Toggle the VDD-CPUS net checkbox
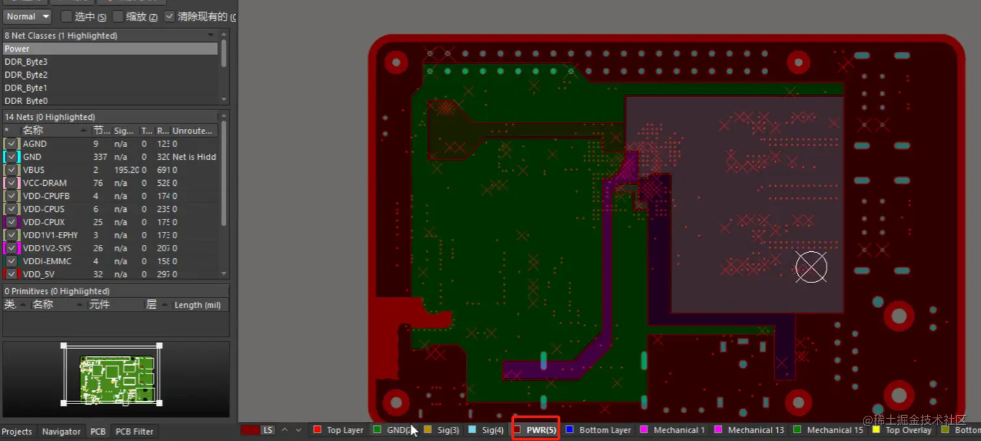Screen dimensions: 981x441 click(x=12, y=209)
